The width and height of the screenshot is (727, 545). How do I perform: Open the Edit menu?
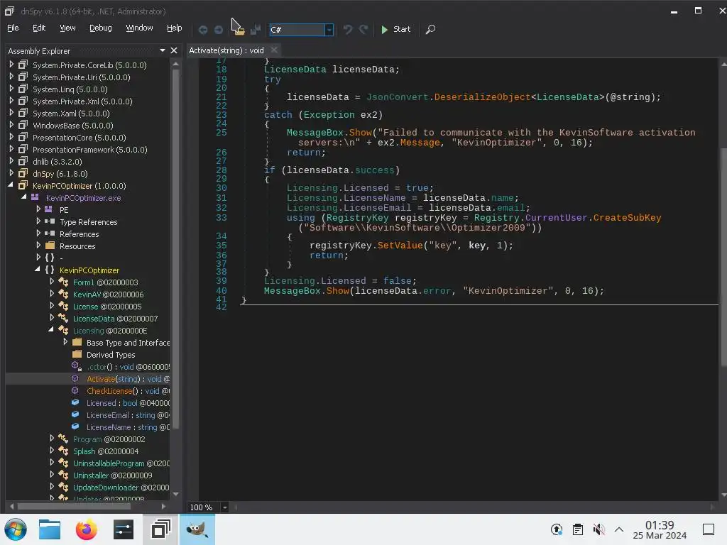(39, 28)
